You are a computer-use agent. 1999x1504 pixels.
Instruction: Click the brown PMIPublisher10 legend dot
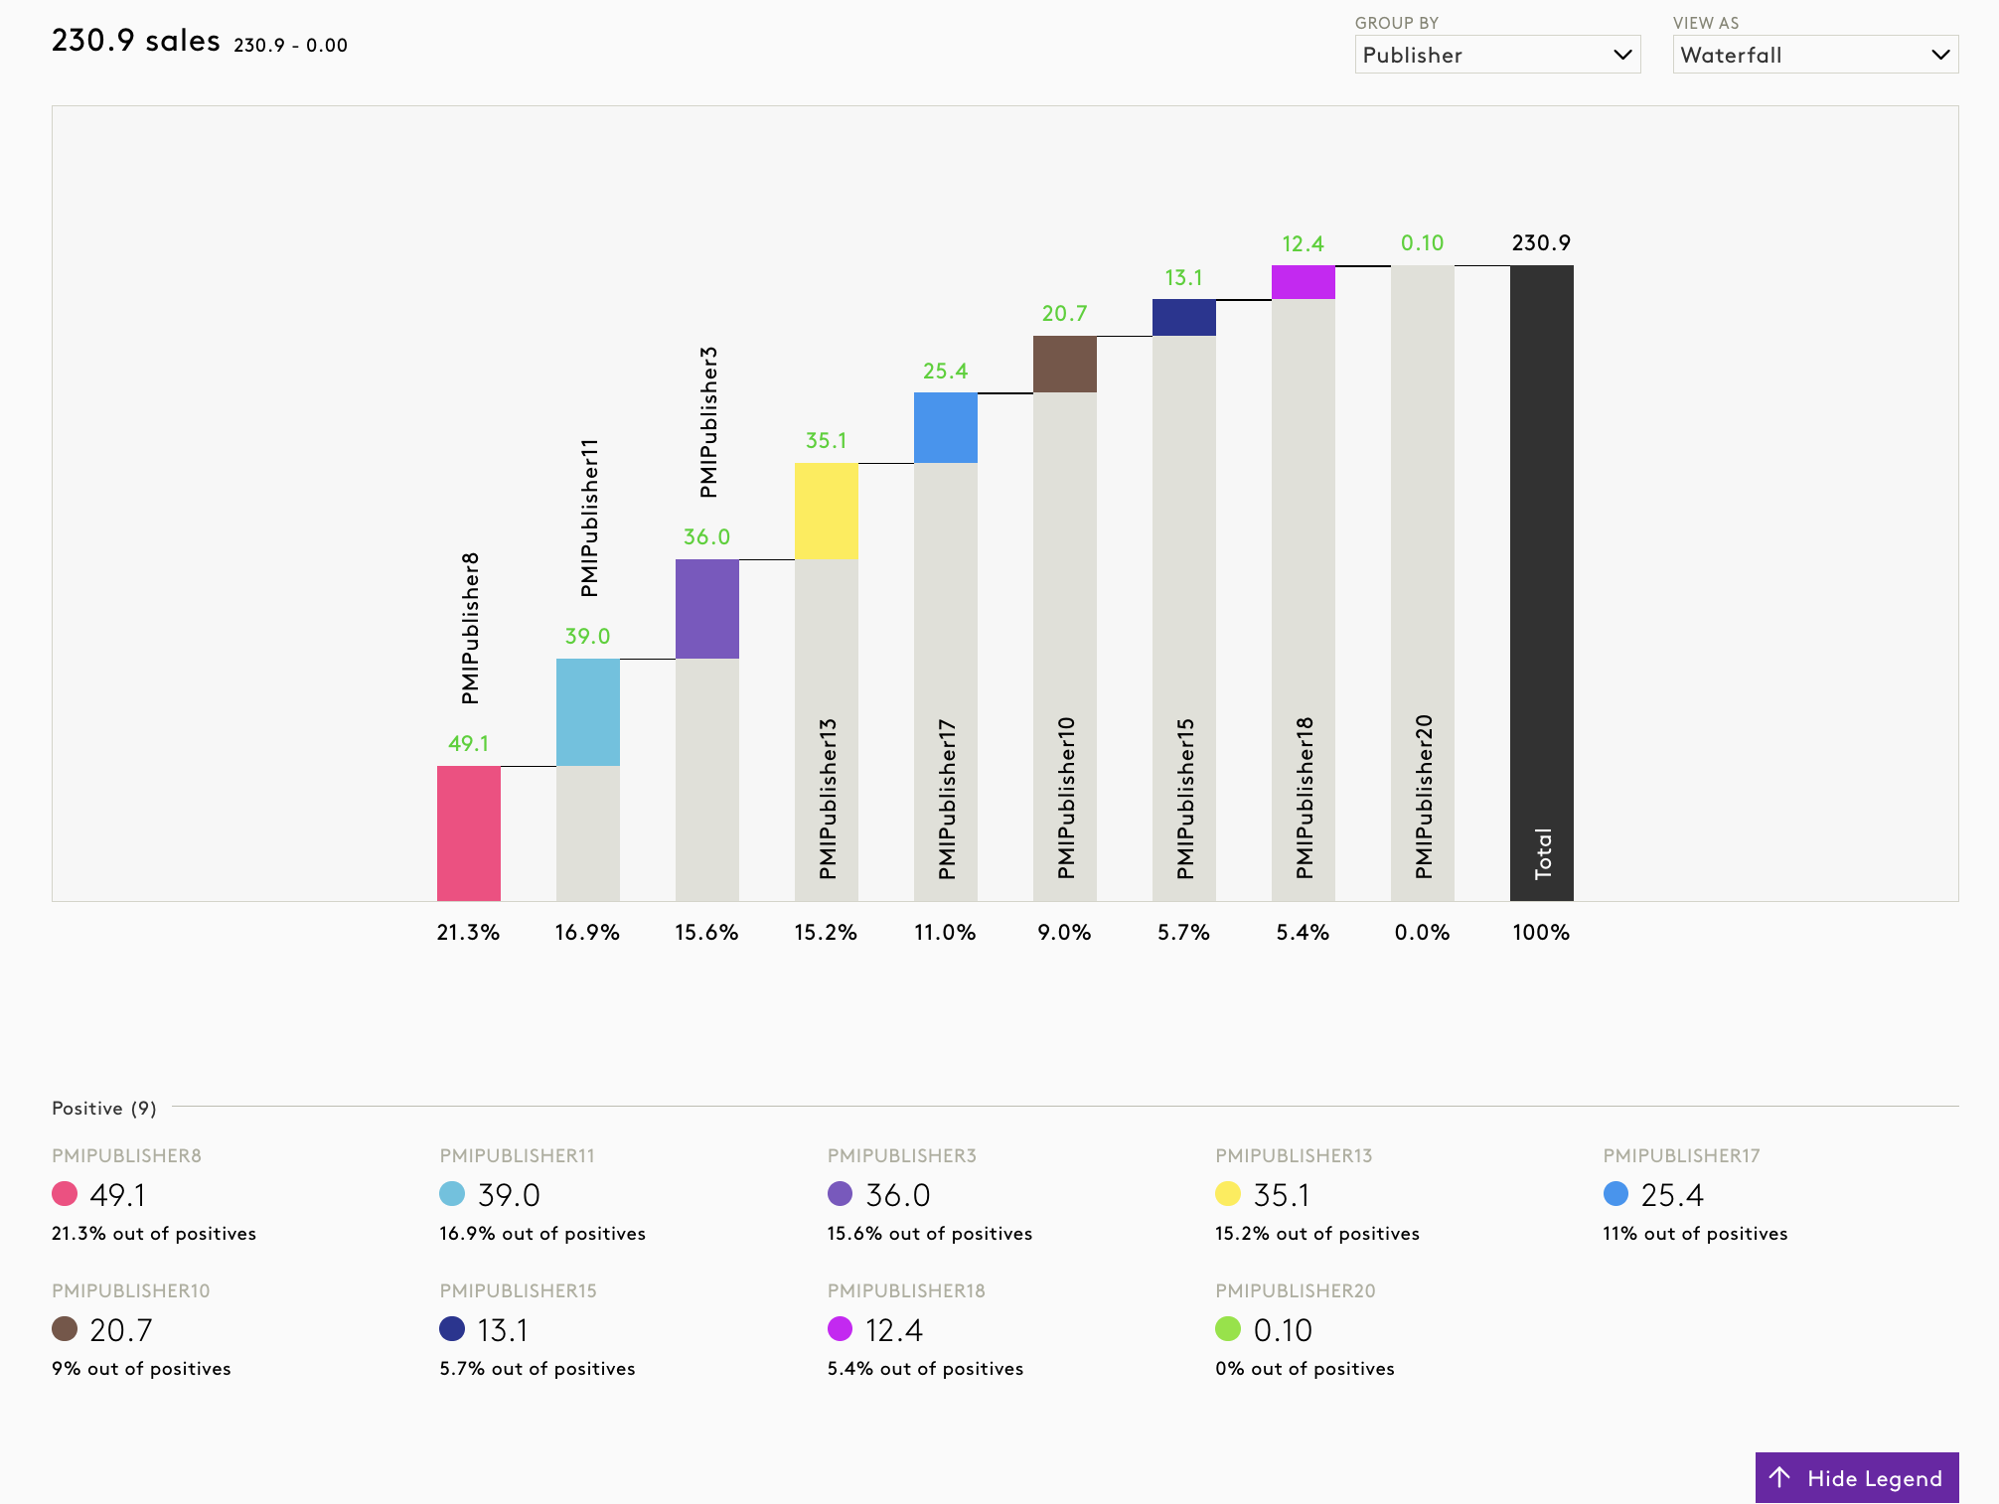[65, 1329]
